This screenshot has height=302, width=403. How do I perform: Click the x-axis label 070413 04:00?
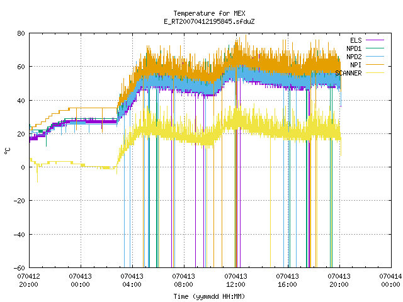click(x=132, y=281)
